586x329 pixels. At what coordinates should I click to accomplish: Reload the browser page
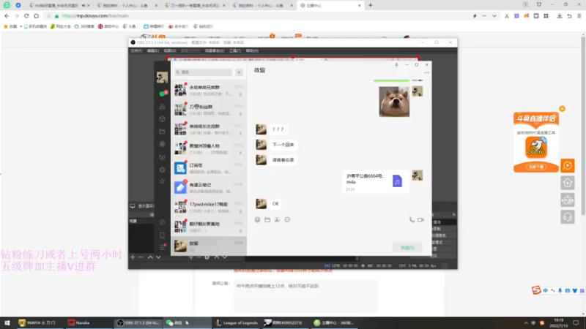26,16
